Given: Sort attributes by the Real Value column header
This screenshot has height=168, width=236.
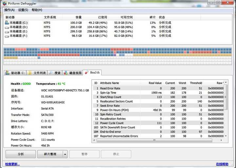Looking at the screenshot, I should (155, 83).
